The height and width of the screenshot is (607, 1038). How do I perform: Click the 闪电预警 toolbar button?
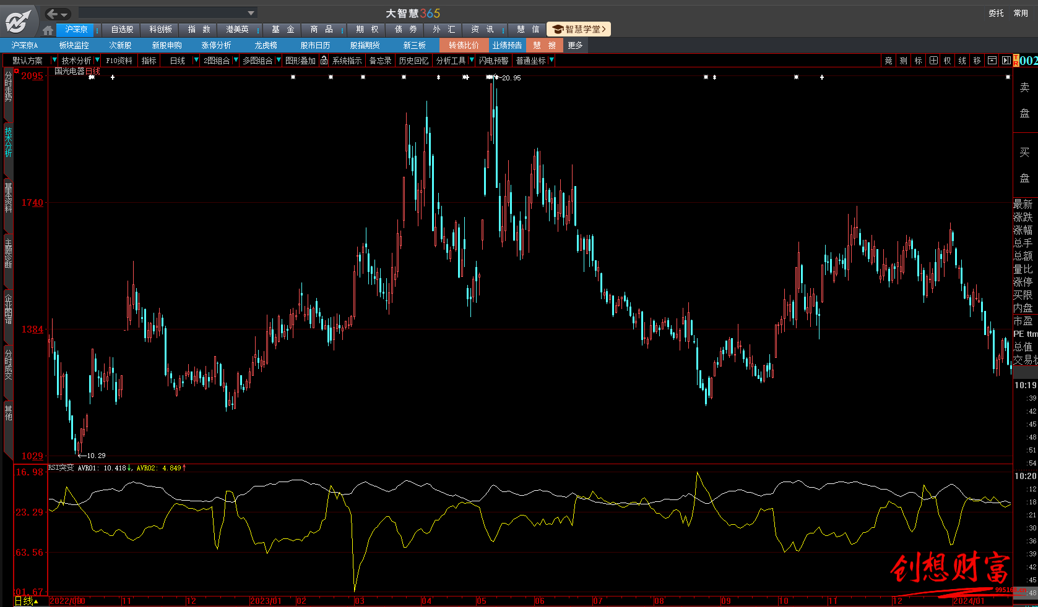493,61
